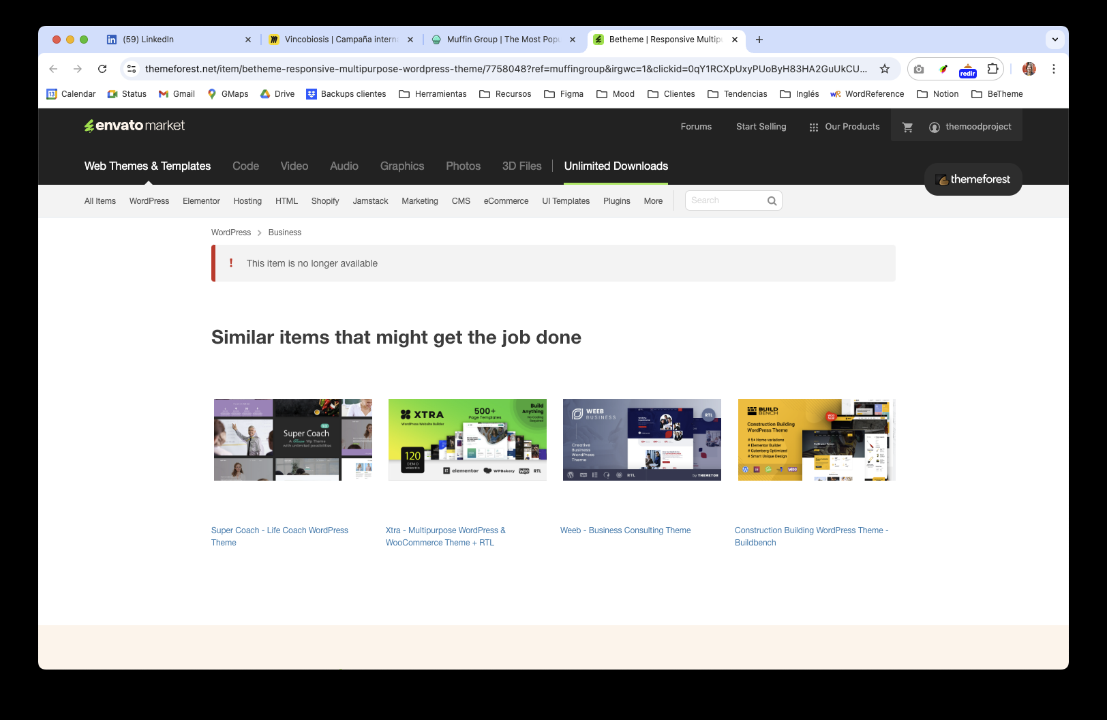
Task: Expand the tab search dropdown arrow
Action: click(1055, 40)
